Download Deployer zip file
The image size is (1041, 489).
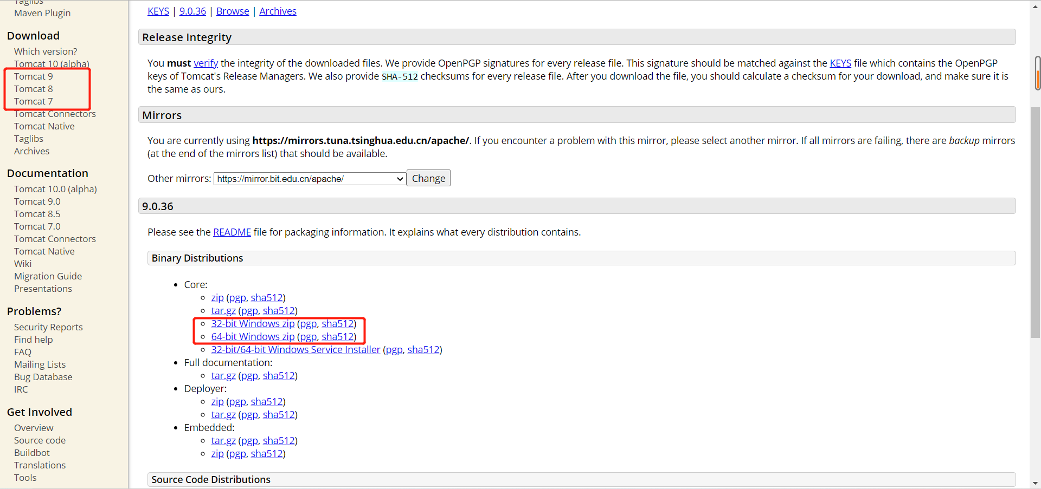pos(217,402)
